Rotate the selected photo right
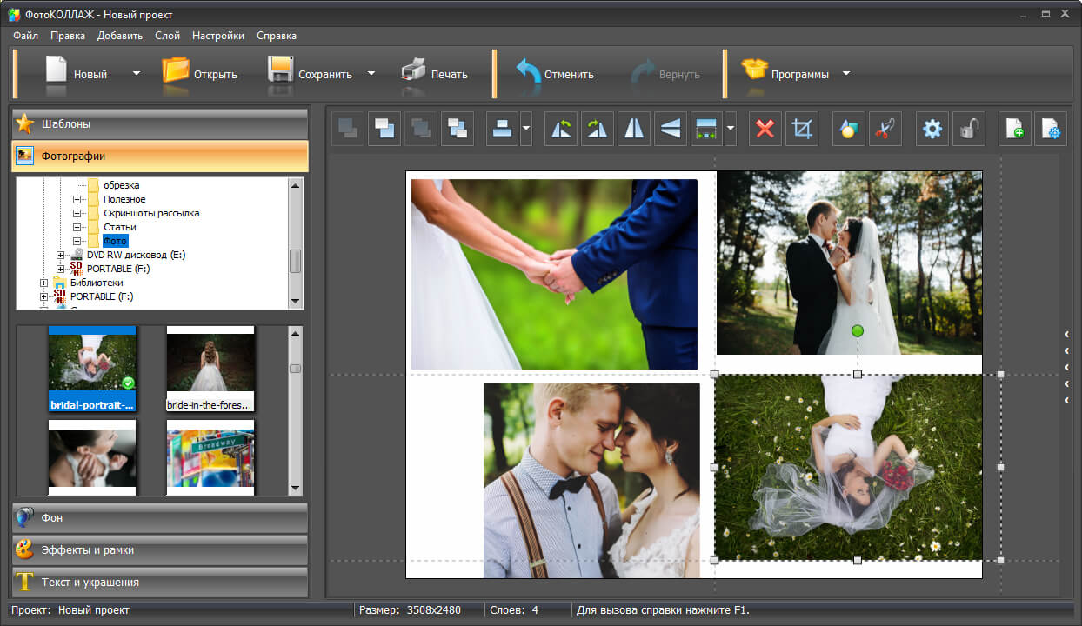Image resolution: width=1082 pixels, height=626 pixels. coord(597,130)
